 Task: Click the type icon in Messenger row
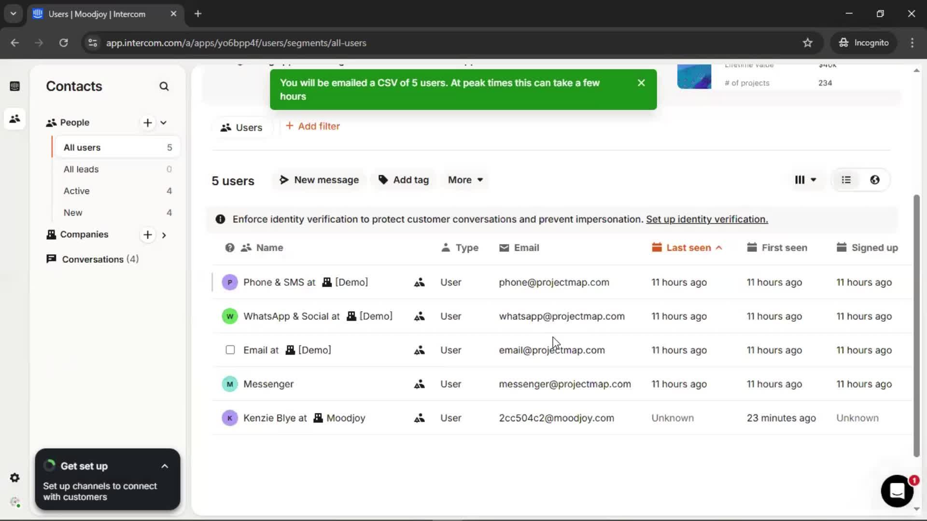point(419,384)
